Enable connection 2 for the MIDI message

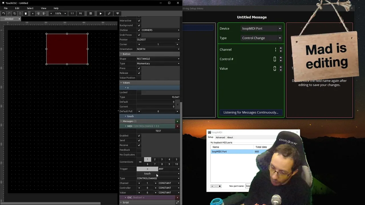tap(155, 159)
